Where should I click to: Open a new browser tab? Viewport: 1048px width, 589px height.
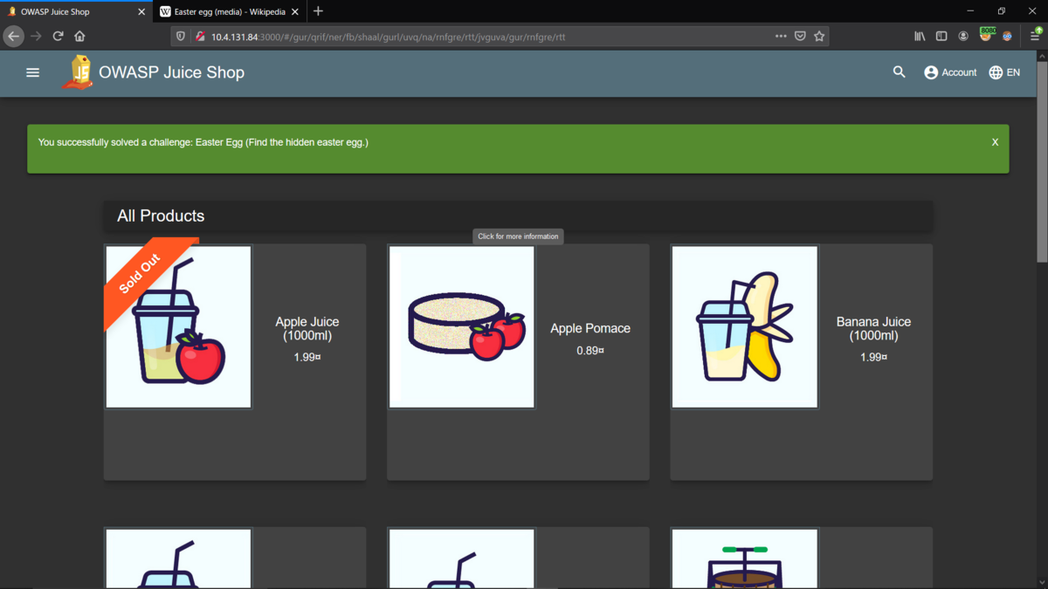[x=318, y=11]
